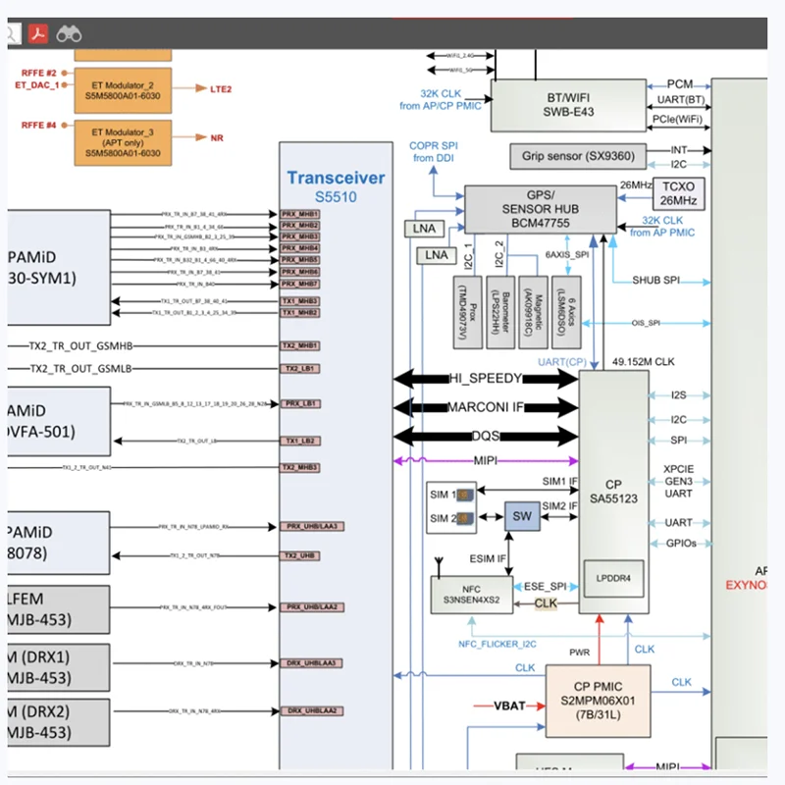Open the binoculars search icon
This screenshot has height=785, width=785.
click(x=69, y=34)
